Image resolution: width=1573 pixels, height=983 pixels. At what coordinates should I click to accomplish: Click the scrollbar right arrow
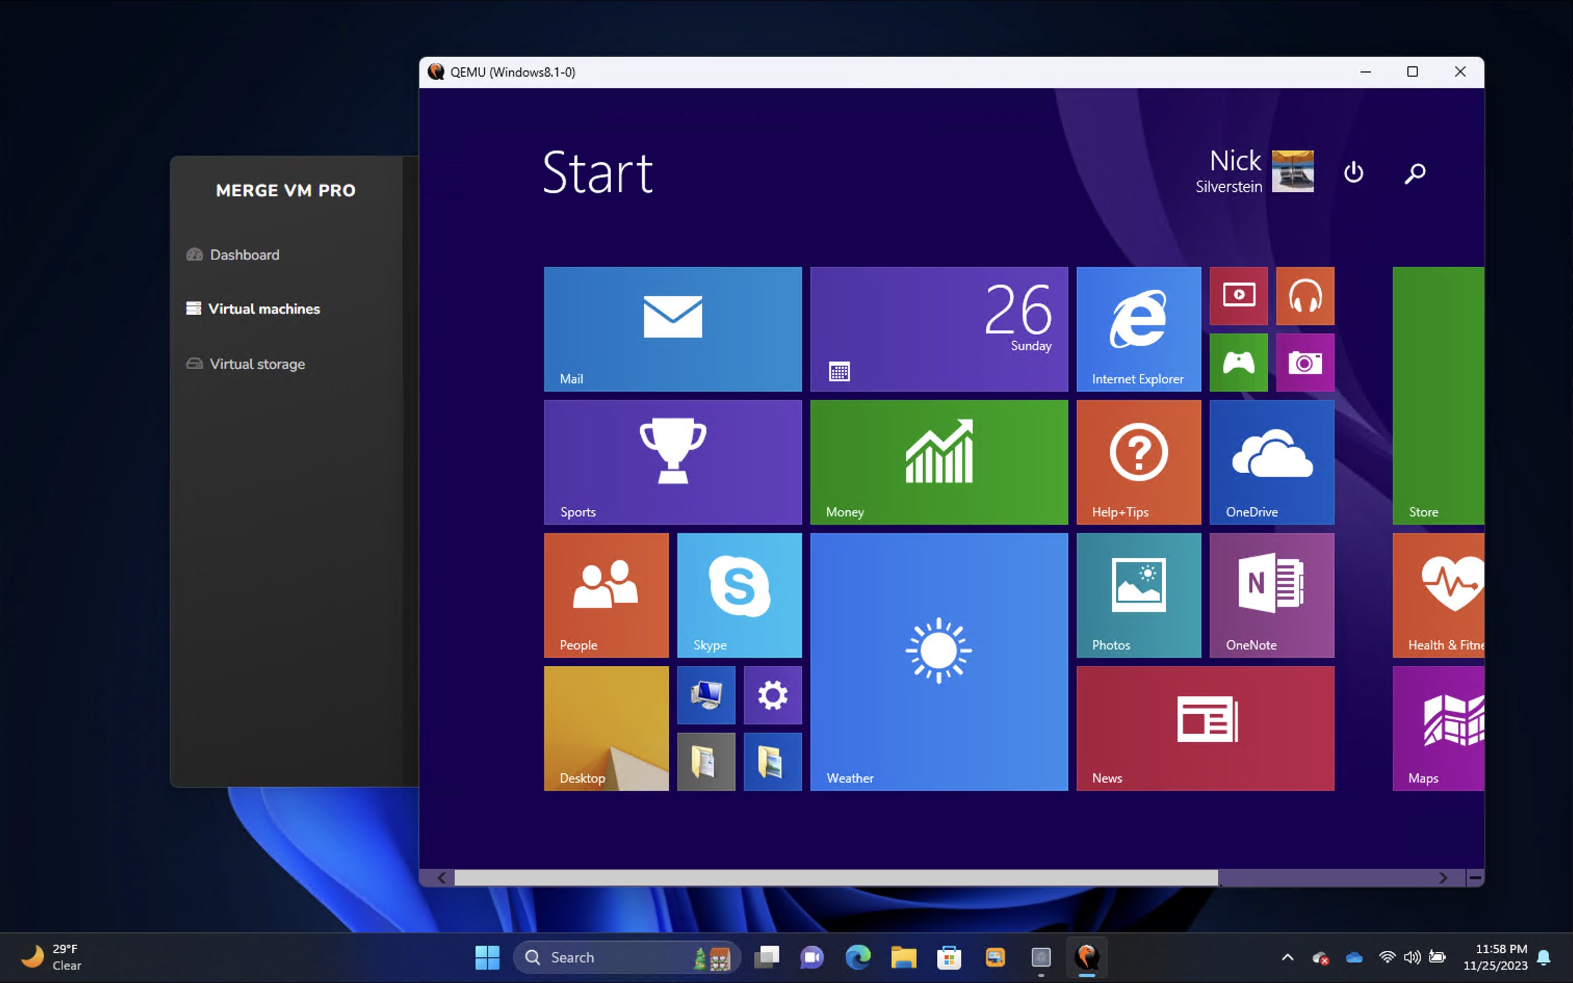(x=1443, y=878)
